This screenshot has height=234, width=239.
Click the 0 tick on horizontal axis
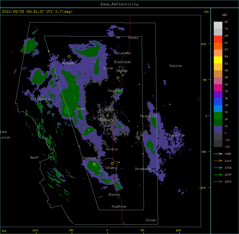(x=107, y=230)
